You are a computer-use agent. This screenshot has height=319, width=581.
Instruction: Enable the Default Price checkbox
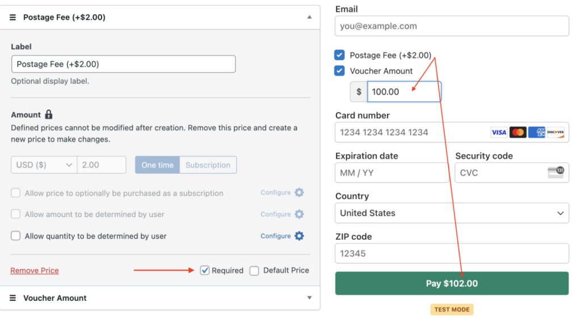(x=254, y=270)
